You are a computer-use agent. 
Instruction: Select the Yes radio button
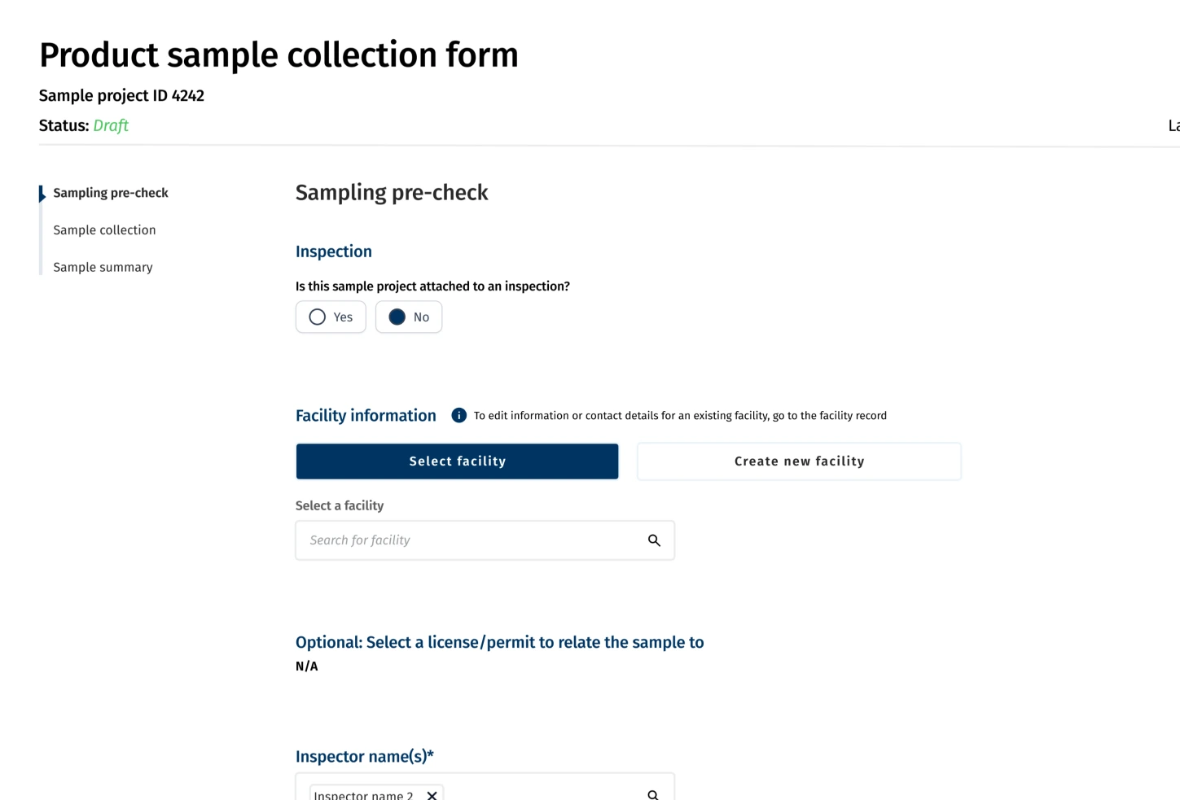click(318, 317)
